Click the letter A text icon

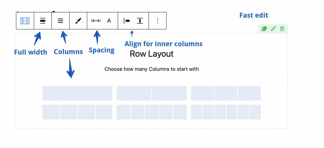pyautogui.click(x=109, y=21)
